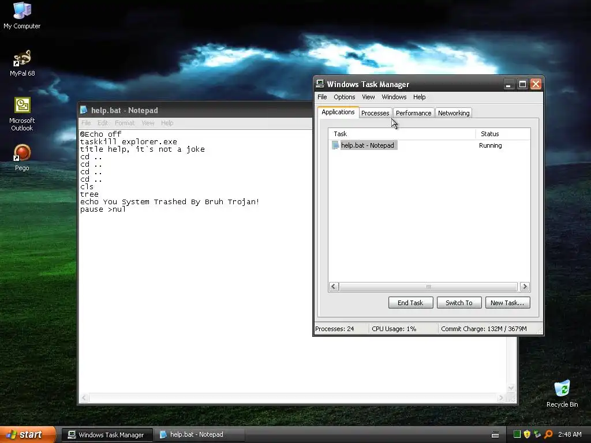Image resolution: width=591 pixels, height=443 pixels.
Task: Open Notepad's Edit menu
Action: 103,123
